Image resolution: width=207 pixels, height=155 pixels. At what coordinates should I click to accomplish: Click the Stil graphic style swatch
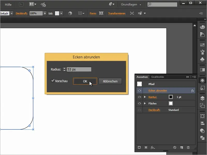coord(57,13)
